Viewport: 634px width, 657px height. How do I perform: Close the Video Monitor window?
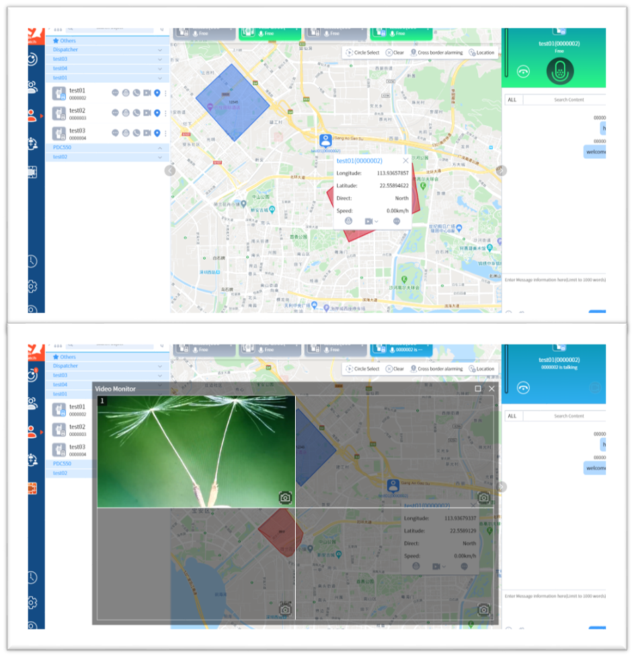pos(491,388)
